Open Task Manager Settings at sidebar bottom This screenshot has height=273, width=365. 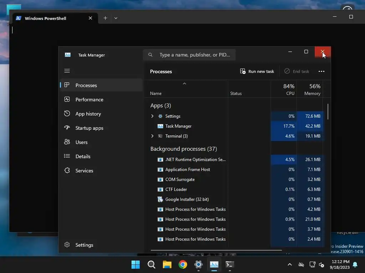click(x=101, y=245)
